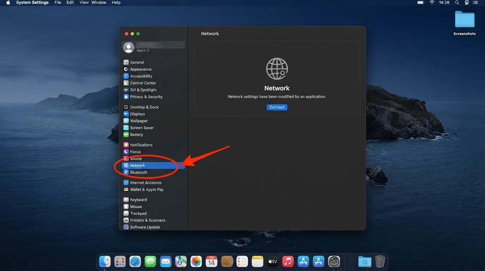The width and height of the screenshot is (485, 271).
Task: Open the Wallpaper settings pane
Action: [153, 121]
